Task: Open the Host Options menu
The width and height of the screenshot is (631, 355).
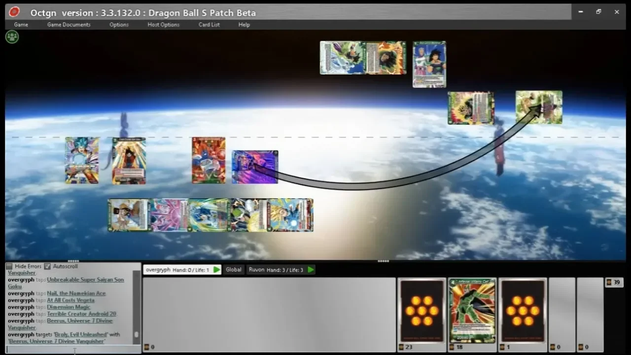Action: point(164,25)
